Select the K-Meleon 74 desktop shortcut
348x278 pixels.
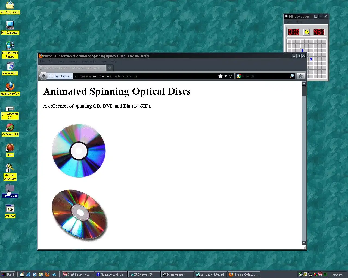[10, 129]
